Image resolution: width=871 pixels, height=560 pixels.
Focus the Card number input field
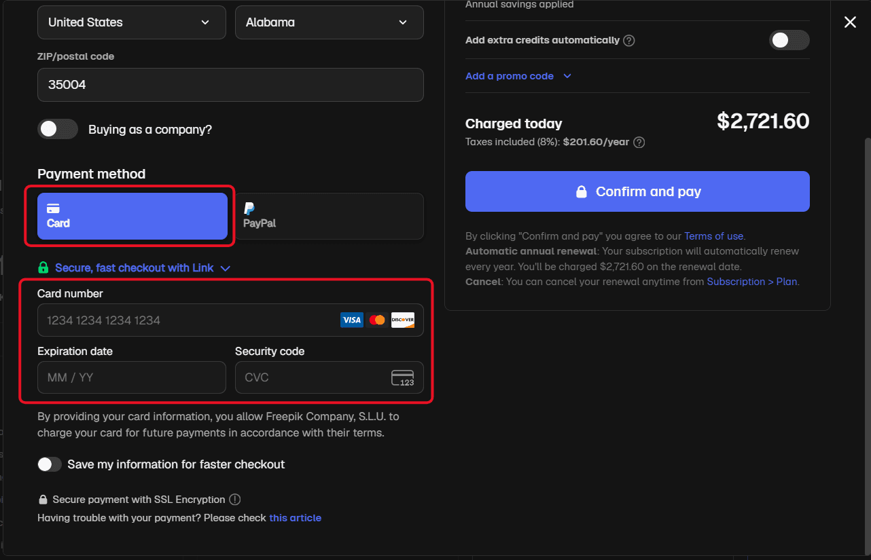pos(230,320)
